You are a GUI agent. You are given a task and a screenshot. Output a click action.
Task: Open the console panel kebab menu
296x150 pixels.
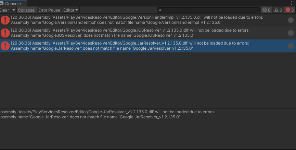point(291,3)
